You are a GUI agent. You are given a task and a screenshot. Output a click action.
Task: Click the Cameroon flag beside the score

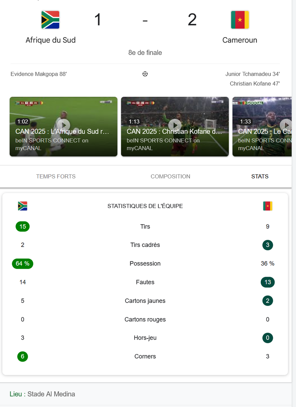coord(240,20)
